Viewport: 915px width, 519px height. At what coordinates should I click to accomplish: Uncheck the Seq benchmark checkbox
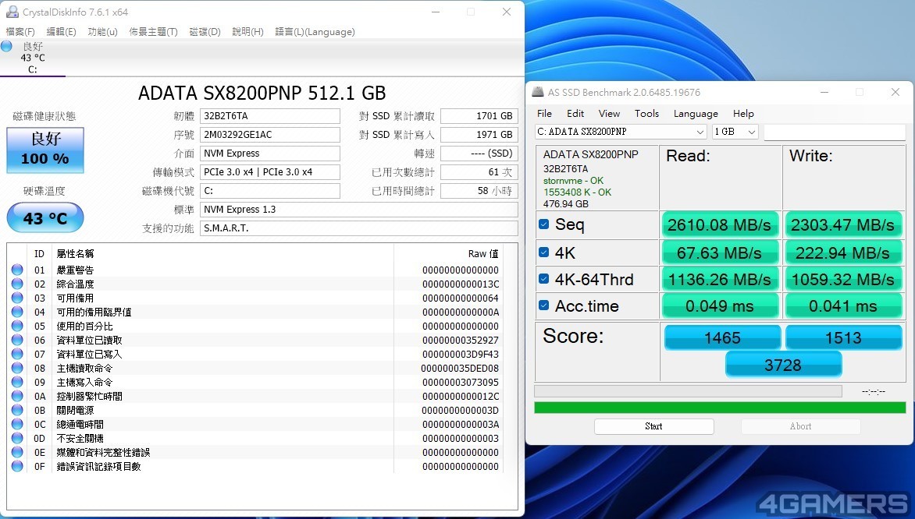click(x=544, y=224)
